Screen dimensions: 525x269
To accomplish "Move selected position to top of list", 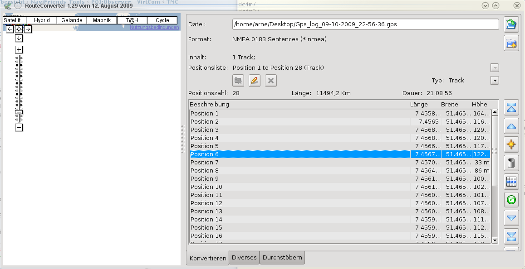I will 511,108.
